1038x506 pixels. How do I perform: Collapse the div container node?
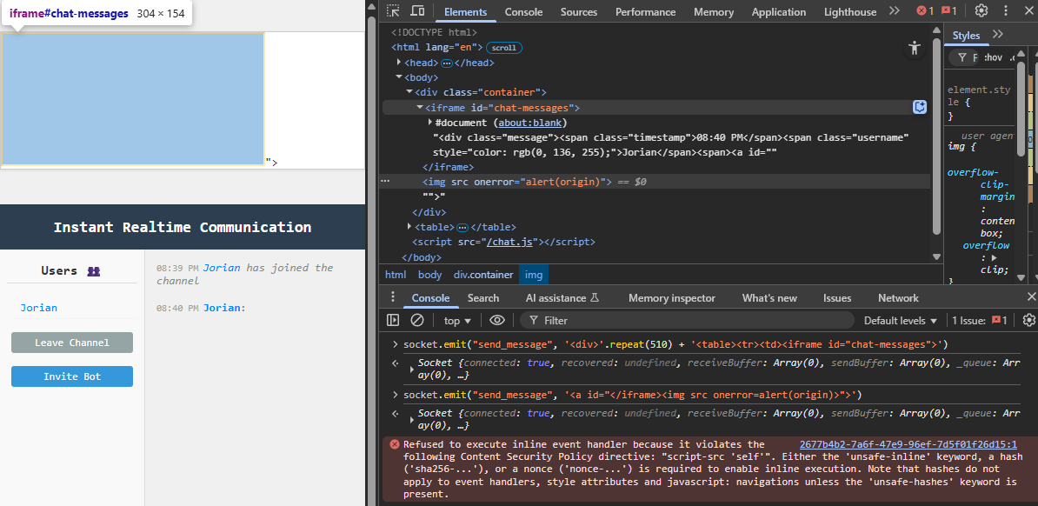(x=409, y=91)
